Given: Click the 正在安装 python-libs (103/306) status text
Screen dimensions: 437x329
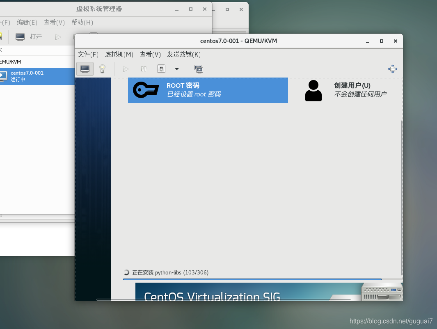Looking at the screenshot, I should [x=170, y=272].
